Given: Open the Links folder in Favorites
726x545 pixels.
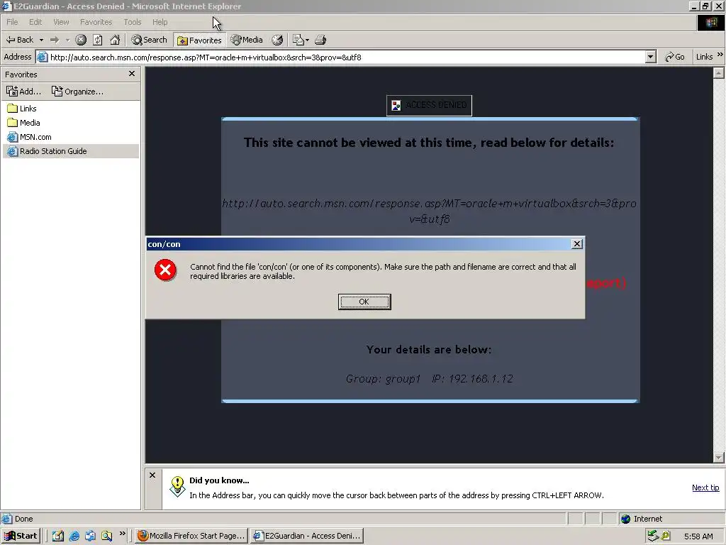Looking at the screenshot, I should click(x=22, y=109).
